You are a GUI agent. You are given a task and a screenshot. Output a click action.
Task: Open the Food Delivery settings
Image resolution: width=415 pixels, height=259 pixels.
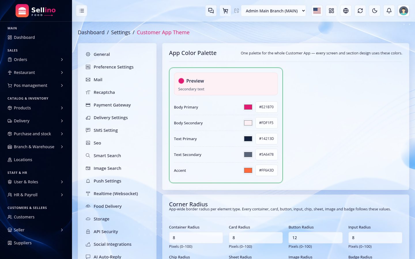[x=117, y=206]
